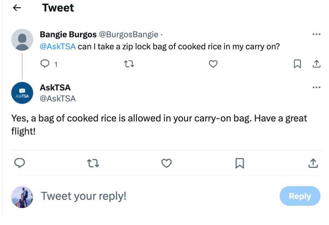
Task: Like the AskTSA reply tweet
Action: tap(167, 163)
